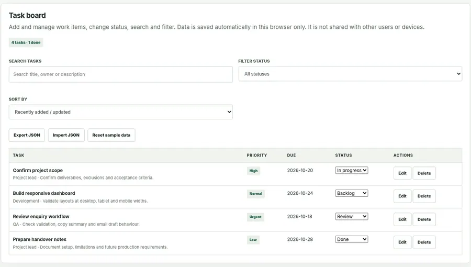The width and height of the screenshot is (471, 267).
Task: Click the Import JSON button
Action: tap(66, 135)
